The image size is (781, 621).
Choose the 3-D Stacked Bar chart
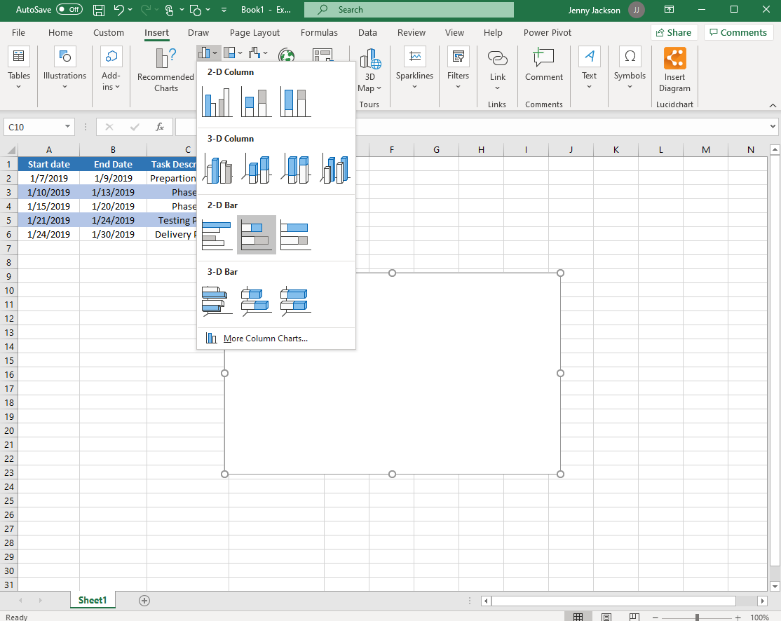tap(256, 301)
